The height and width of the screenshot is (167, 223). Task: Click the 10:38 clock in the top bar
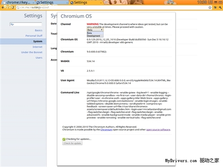[202, 2]
